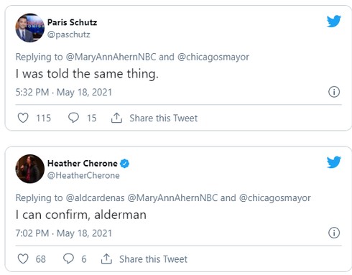Open Heather Cherone profile picture
This screenshot has height=275, width=352.
[30, 169]
